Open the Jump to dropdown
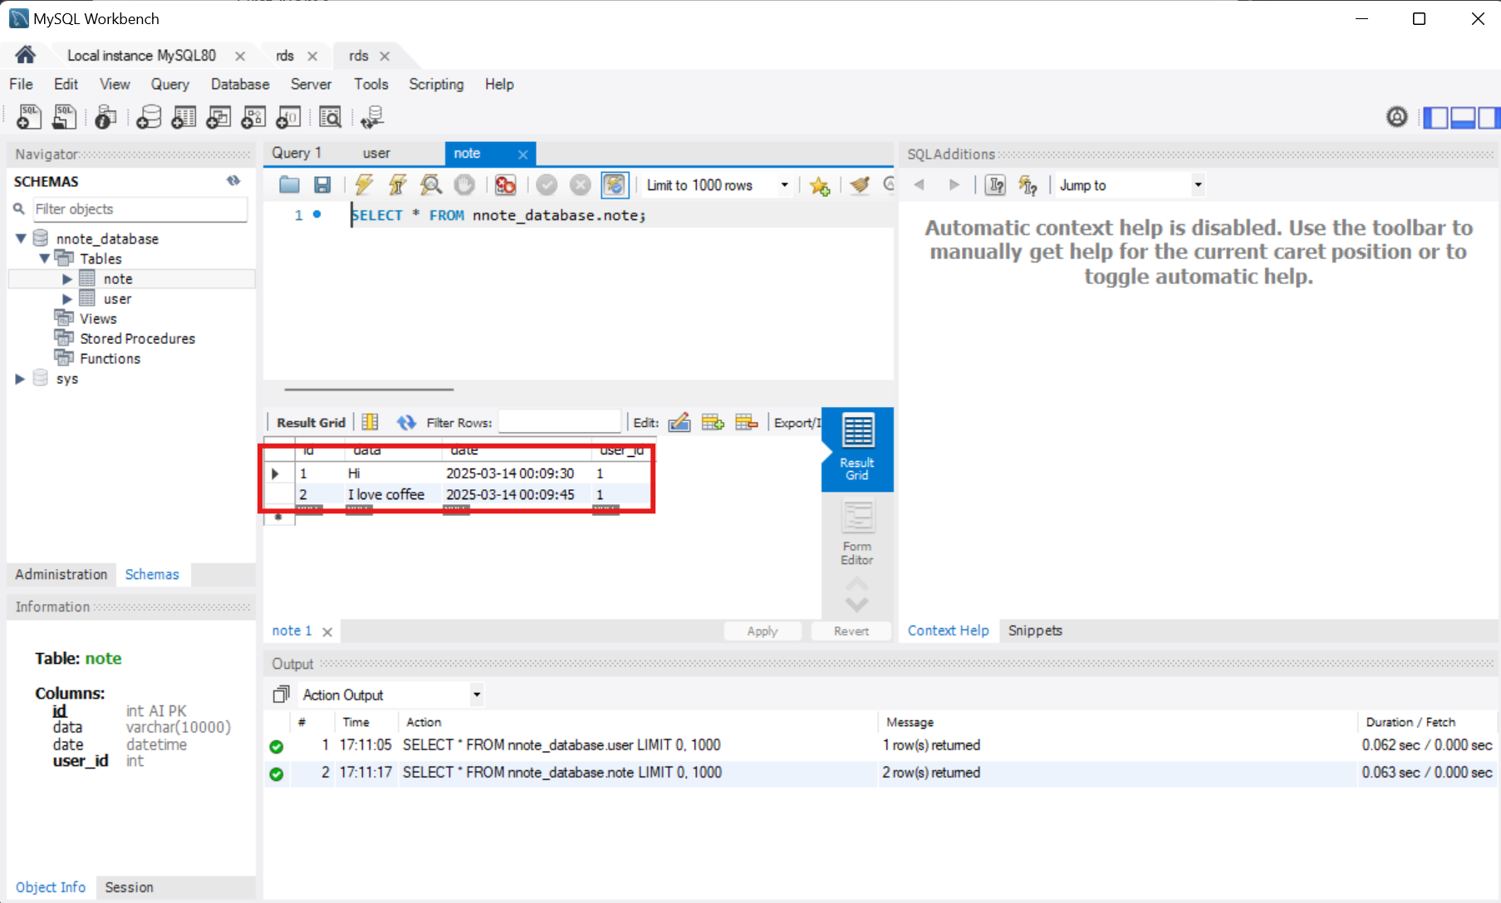Image resolution: width=1501 pixels, height=903 pixels. [1198, 185]
